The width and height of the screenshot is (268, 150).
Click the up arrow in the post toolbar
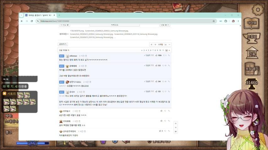[x=151, y=45]
